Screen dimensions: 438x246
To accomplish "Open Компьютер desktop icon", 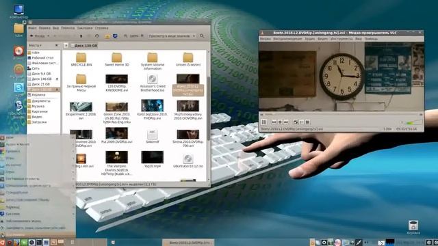I will (18, 12).
